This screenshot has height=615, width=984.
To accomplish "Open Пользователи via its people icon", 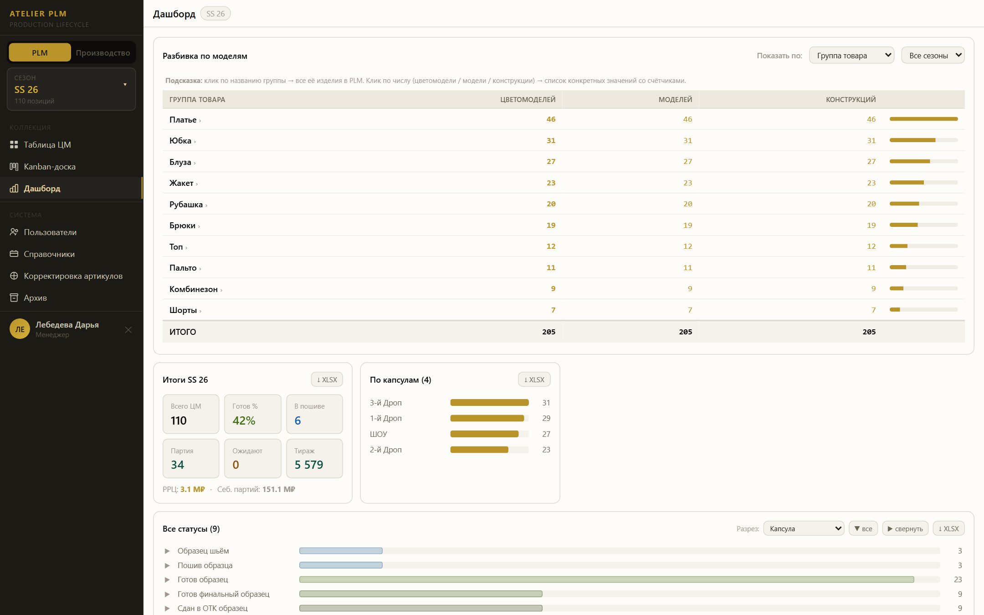I will point(14,232).
